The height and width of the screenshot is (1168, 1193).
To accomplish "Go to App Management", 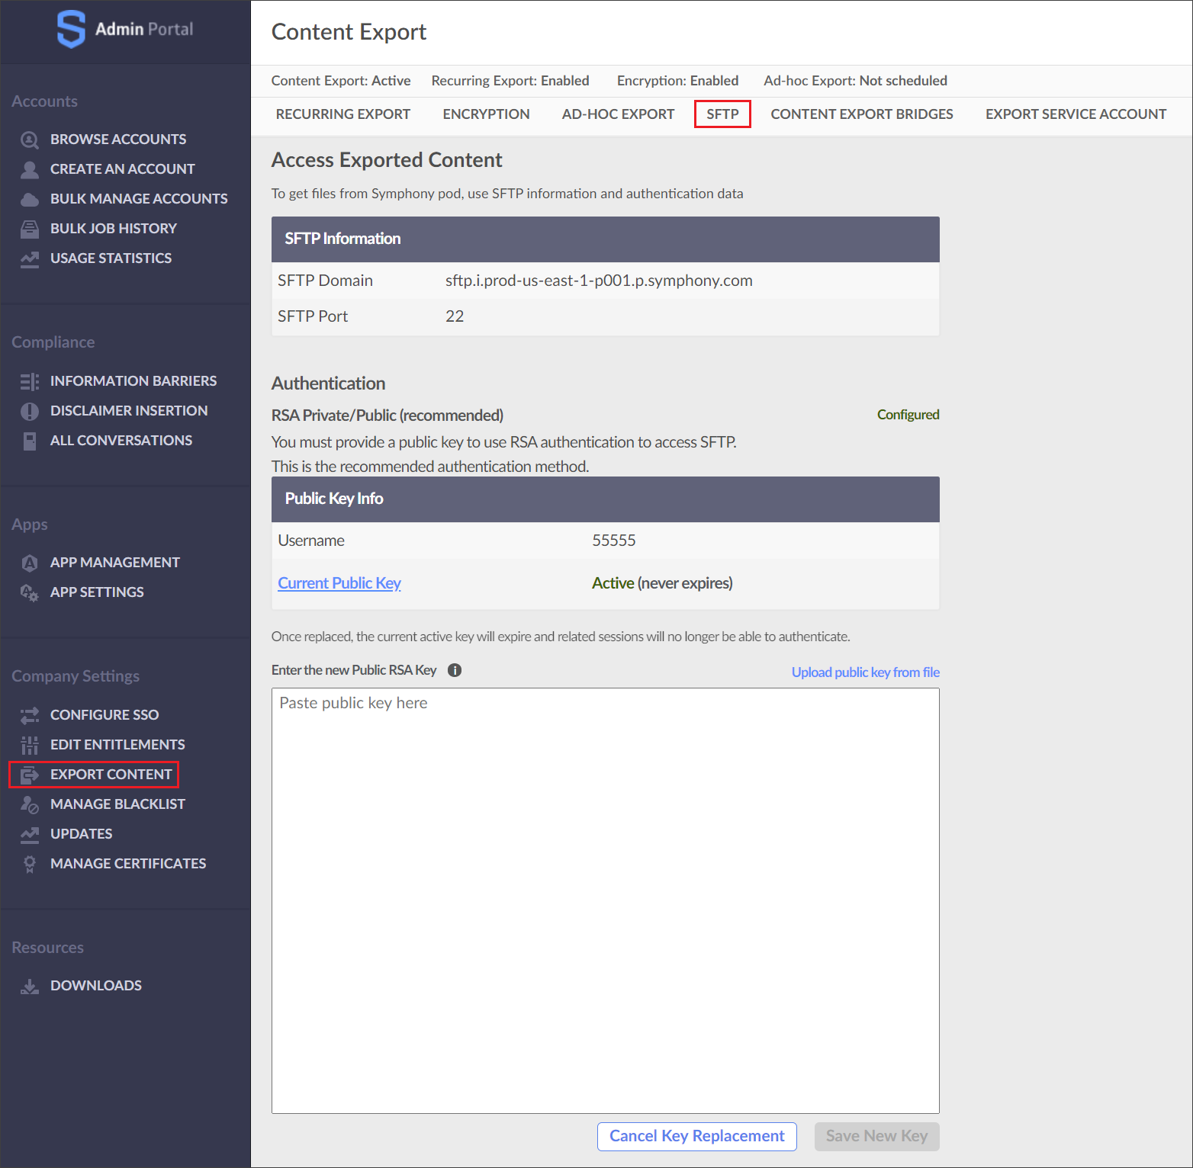I will [115, 563].
